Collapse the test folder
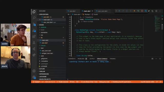The width and height of the screenshot is (164, 92). (42, 48)
